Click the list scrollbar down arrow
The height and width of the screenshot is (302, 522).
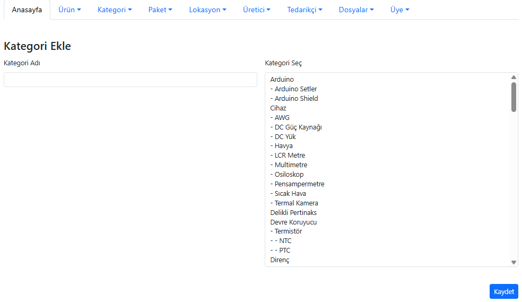pos(514,262)
